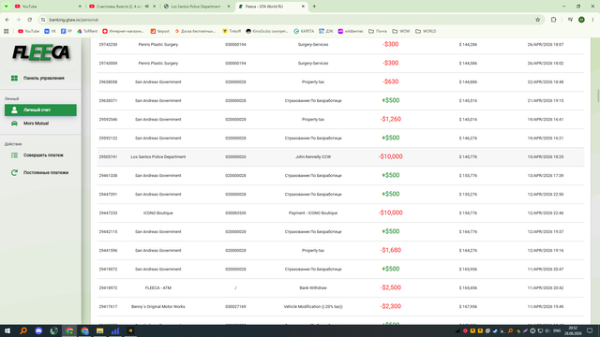This screenshot has height=337, width=600.
Task: Open Tinkoff bookmark
Action: point(232,31)
